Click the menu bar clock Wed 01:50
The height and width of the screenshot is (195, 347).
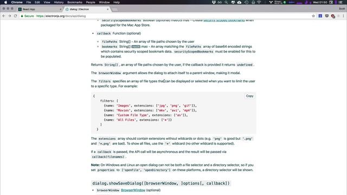(320, 2)
